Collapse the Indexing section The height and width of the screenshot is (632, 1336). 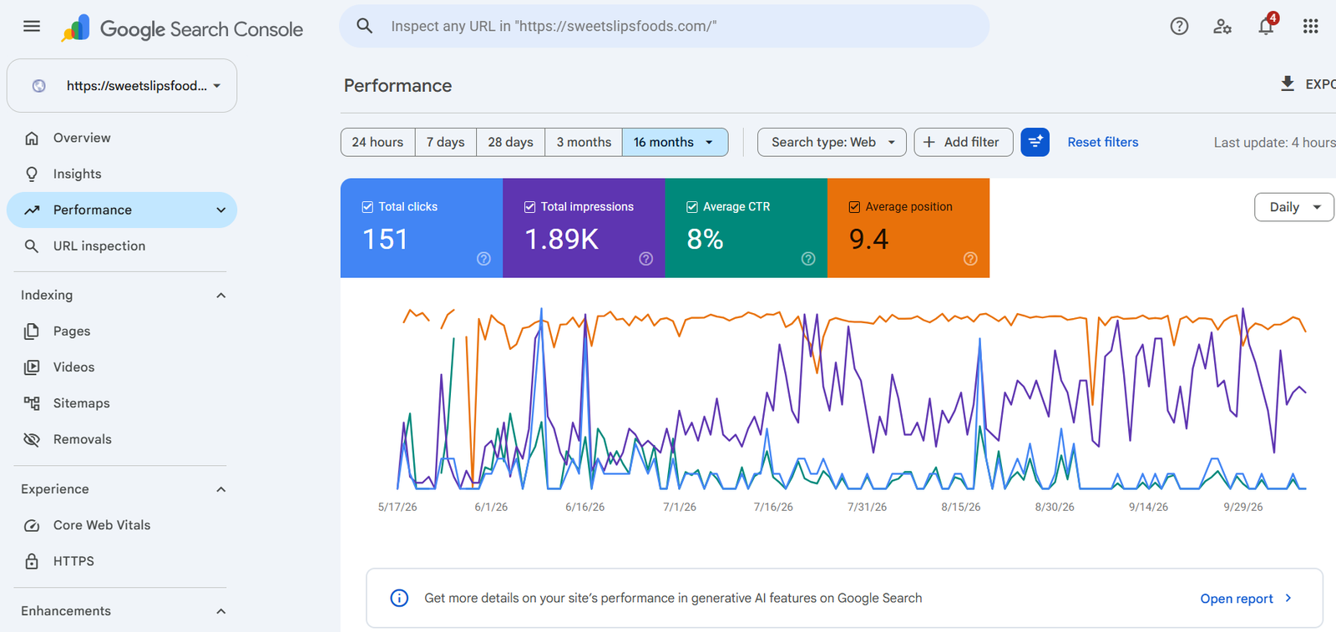point(220,296)
